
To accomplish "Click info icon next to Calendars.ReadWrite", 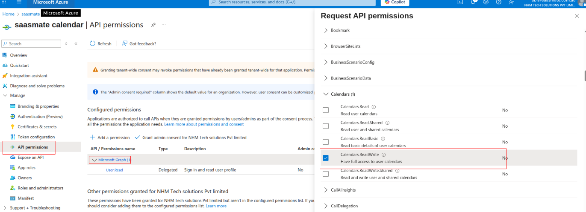I will 383,155.
